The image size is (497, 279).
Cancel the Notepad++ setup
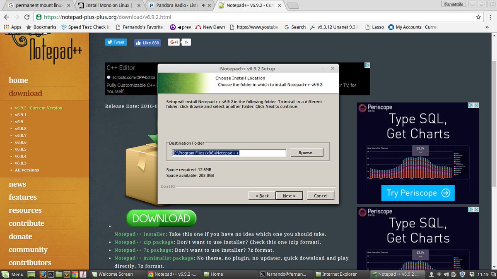(x=321, y=196)
